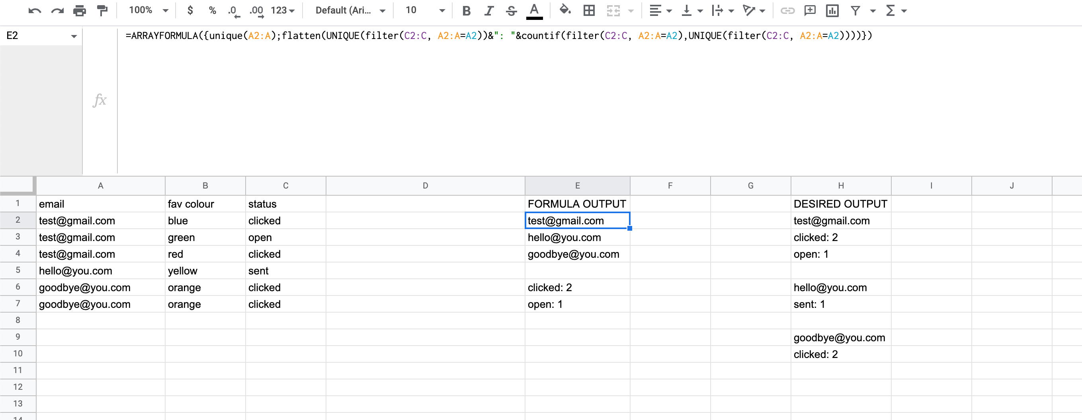This screenshot has height=420, width=1082.
Task: Click the Merge cells icon
Action: (x=613, y=10)
